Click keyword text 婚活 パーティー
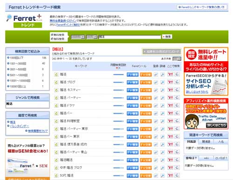This screenshot has height=180, width=233. [x=70, y=98]
